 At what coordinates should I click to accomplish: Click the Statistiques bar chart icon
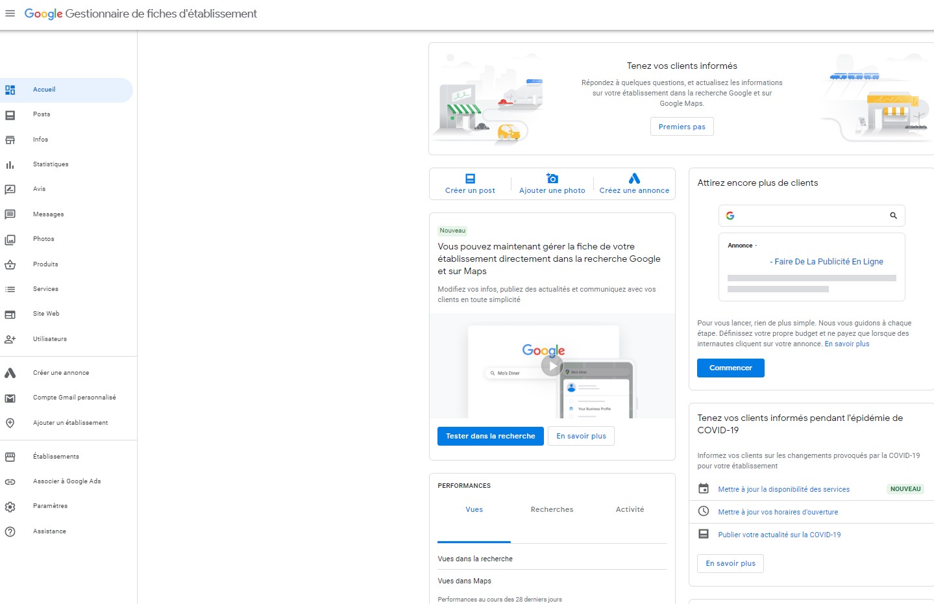[10, 165]
